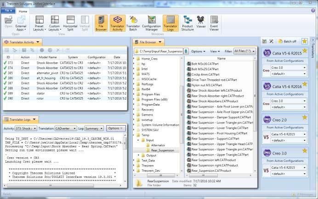Click Options button in Translator Logs
The height and width of the screenshot is (199, 318).
pyautogui.click(x=116, y=128)
